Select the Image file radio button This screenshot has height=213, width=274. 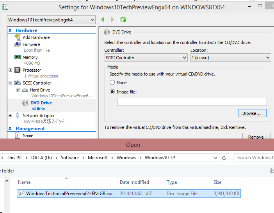pos(112,92)
